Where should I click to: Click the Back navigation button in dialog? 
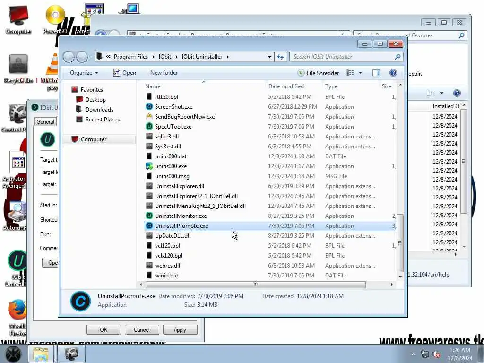[x=69, y=57]
